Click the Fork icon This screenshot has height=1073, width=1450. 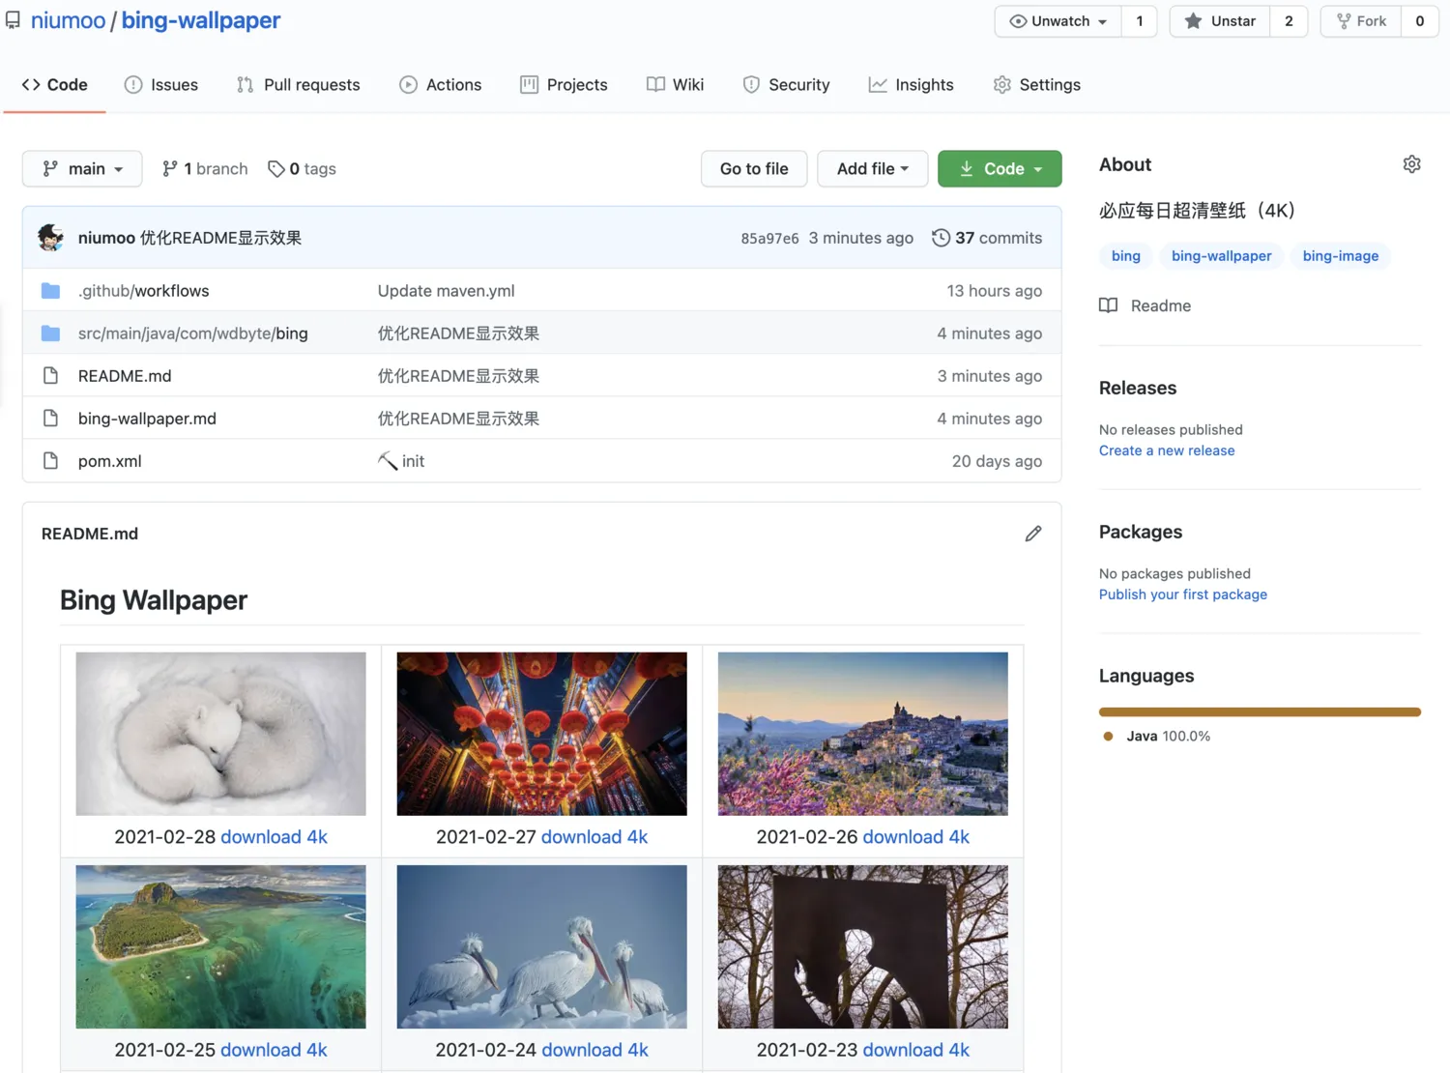[x=1345, y=20]
